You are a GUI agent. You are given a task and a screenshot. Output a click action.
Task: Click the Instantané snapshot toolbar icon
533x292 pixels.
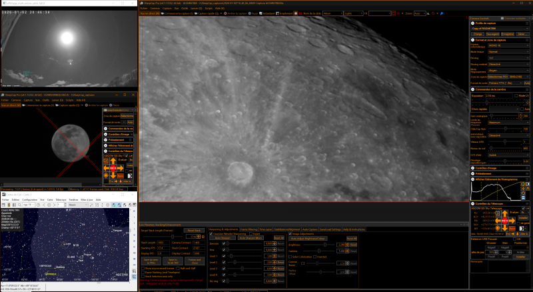[x=261, y=13]
